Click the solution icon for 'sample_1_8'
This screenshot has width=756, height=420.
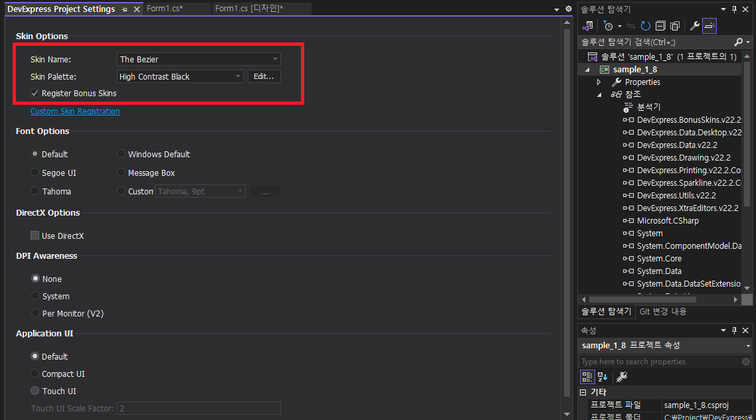pyautogui.click(x=593, y=57)
